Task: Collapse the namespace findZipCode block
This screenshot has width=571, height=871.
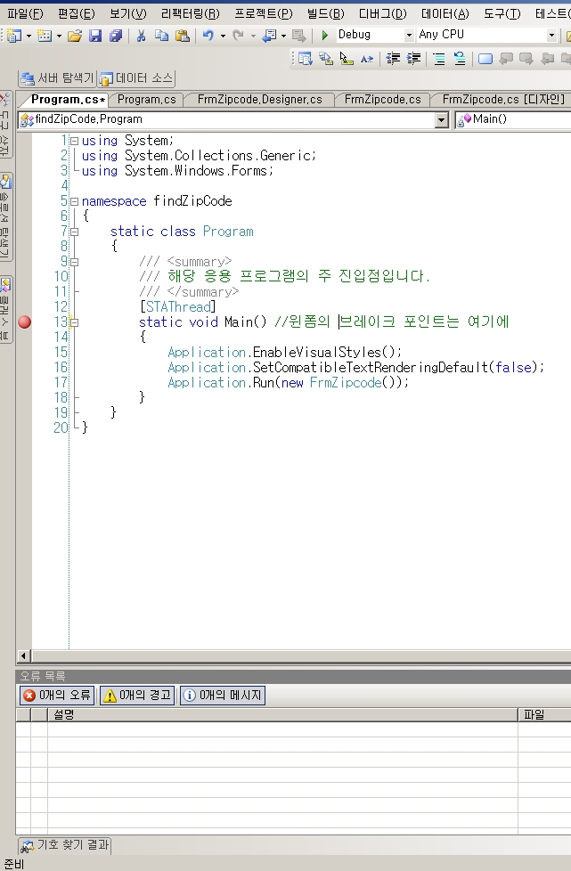Action: click(x=75, y=201)
